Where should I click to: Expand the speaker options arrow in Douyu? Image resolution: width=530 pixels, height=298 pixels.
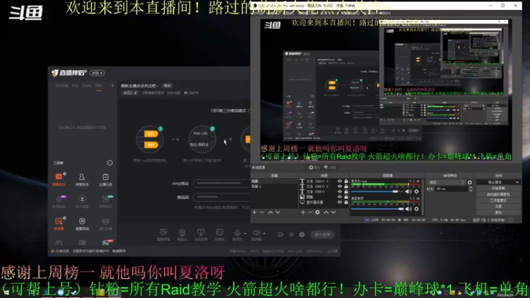pos(264,233)
